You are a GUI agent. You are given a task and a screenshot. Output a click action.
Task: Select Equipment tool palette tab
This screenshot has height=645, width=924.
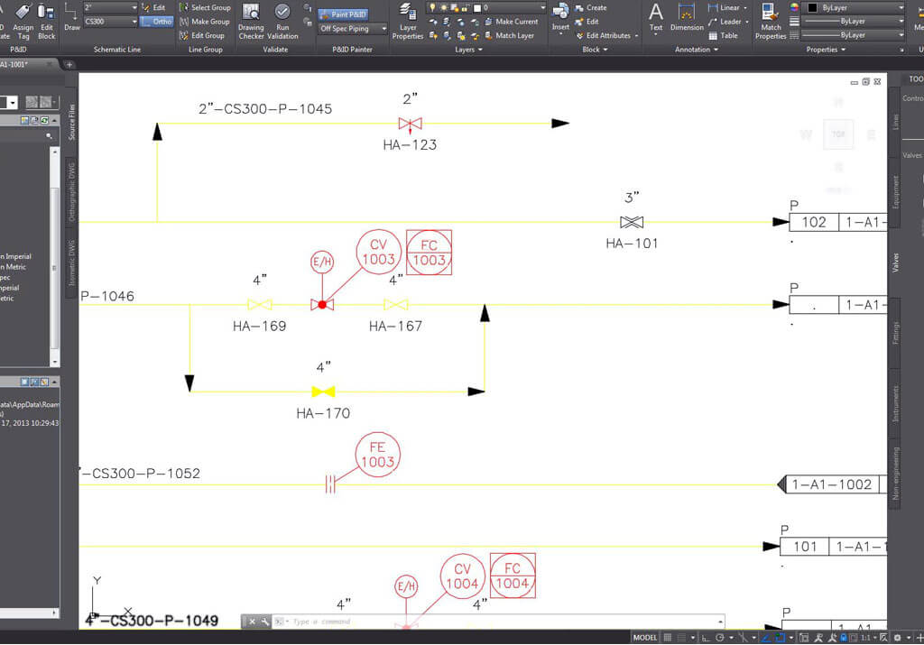tap(895, 192)
